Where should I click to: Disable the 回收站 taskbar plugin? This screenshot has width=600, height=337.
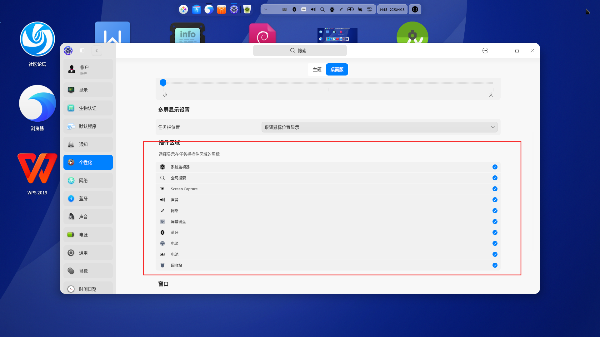pos(495,265)
